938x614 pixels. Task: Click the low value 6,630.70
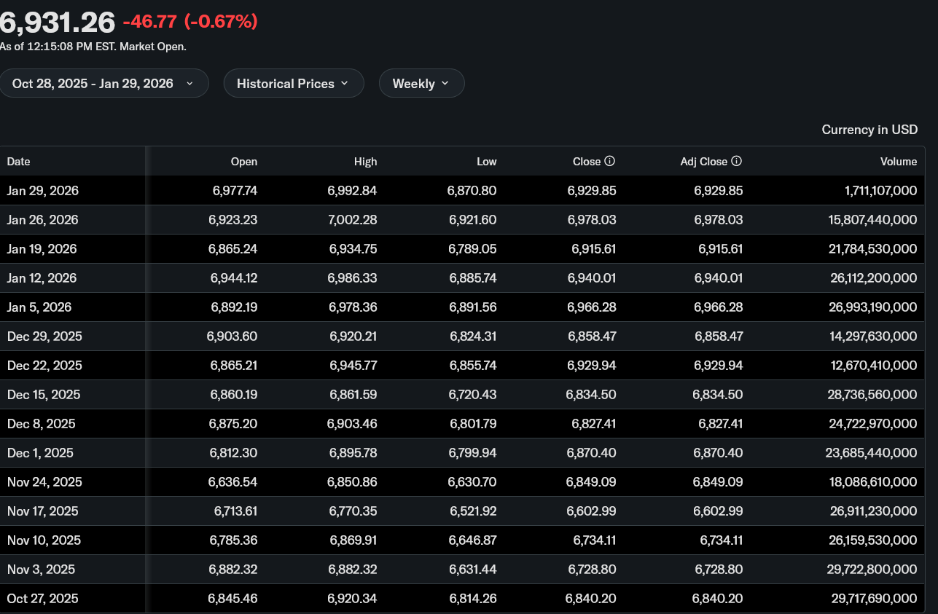point(473,482)
